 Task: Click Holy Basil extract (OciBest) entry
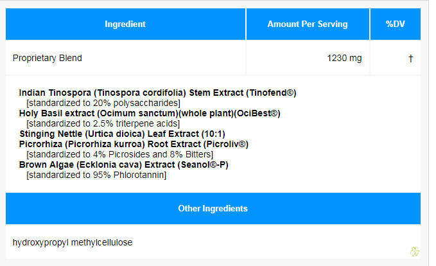pos(150,113)
